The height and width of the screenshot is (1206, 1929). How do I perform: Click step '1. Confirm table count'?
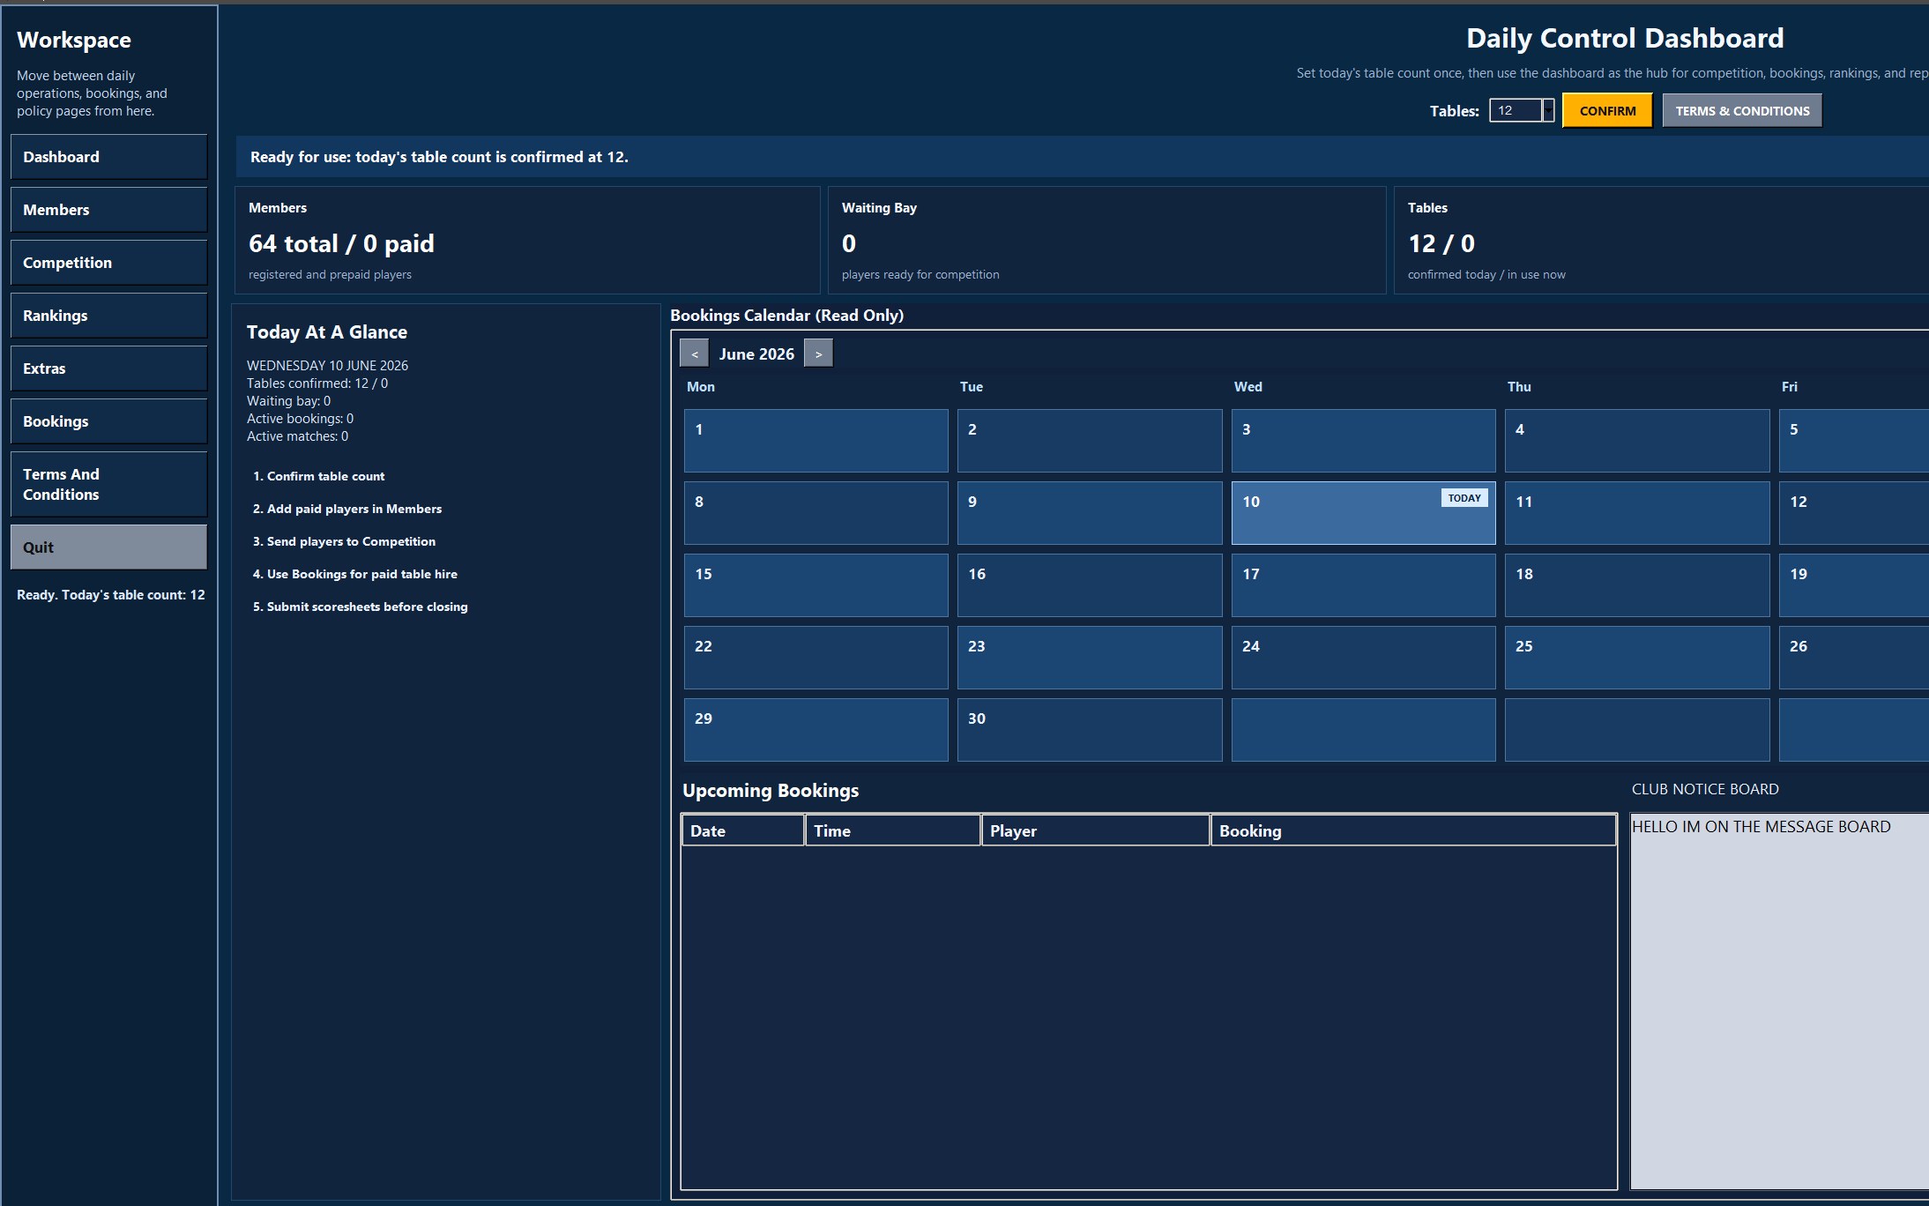tap(318, 476)
